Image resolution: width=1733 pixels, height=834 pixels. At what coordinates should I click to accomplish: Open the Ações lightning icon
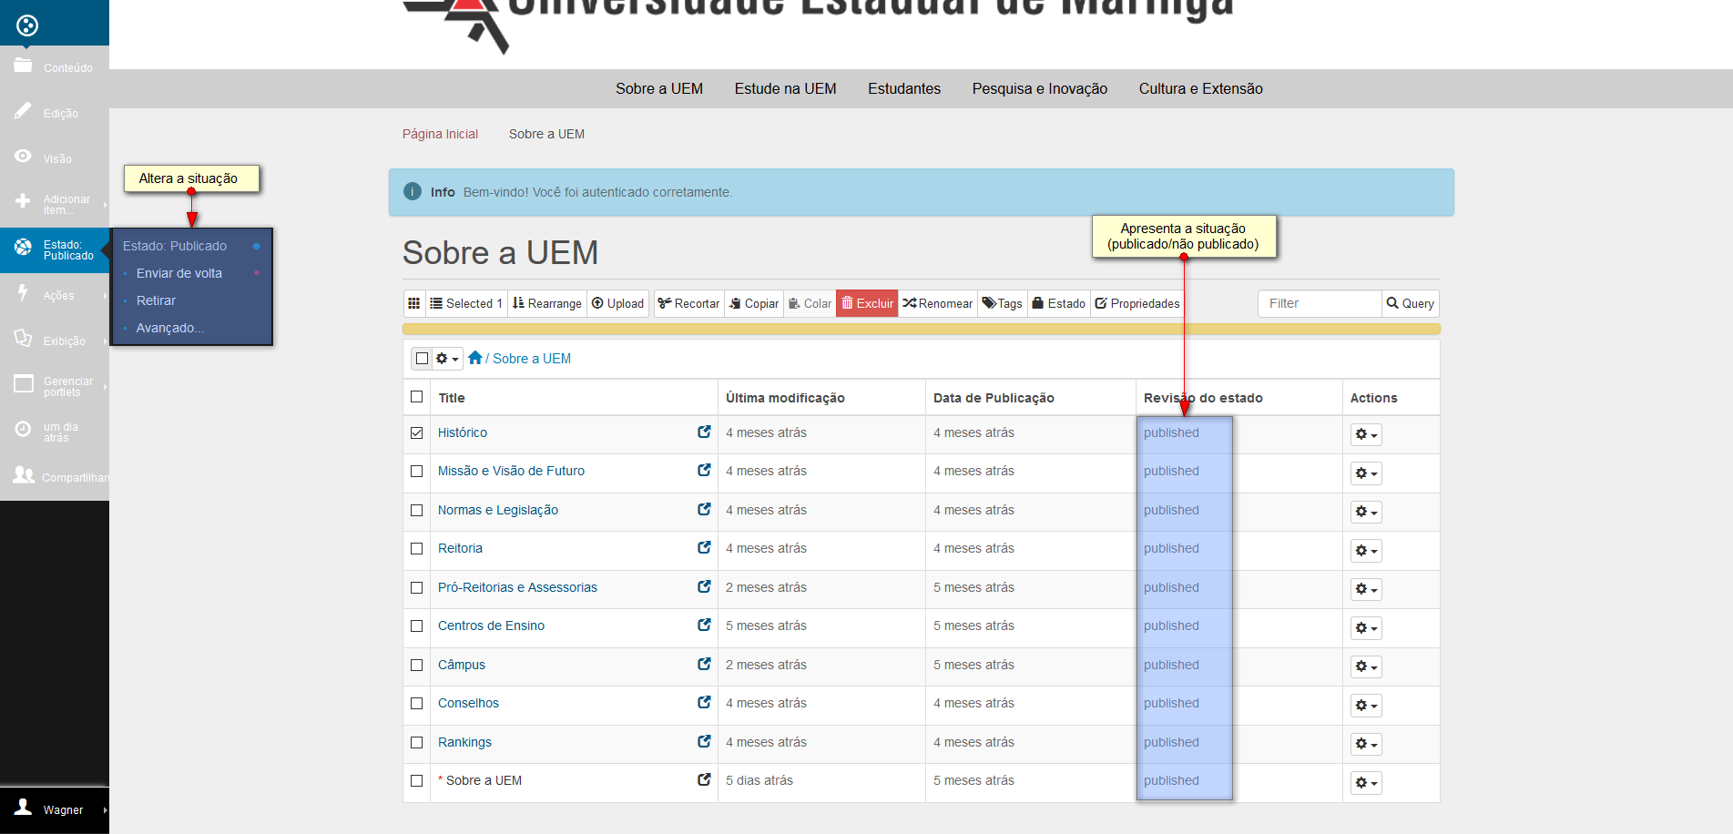coord(24,293)
